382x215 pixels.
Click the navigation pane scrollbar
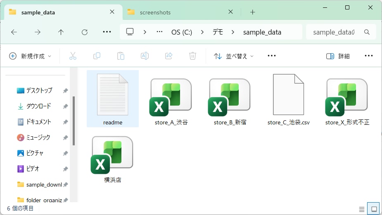point(74,121)
